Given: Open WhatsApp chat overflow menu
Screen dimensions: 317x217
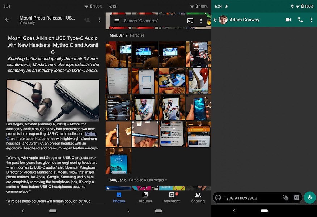Looking at the screenshot, I should [x=311, y=20].
